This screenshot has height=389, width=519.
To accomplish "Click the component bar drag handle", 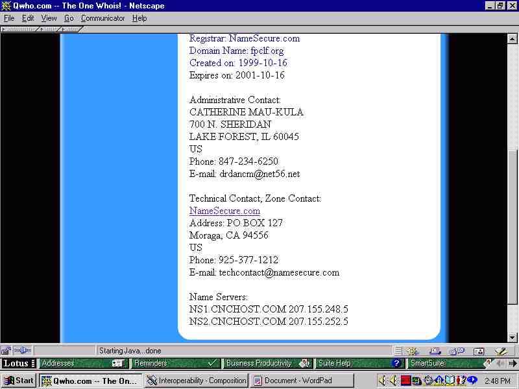I will point(398,351).
